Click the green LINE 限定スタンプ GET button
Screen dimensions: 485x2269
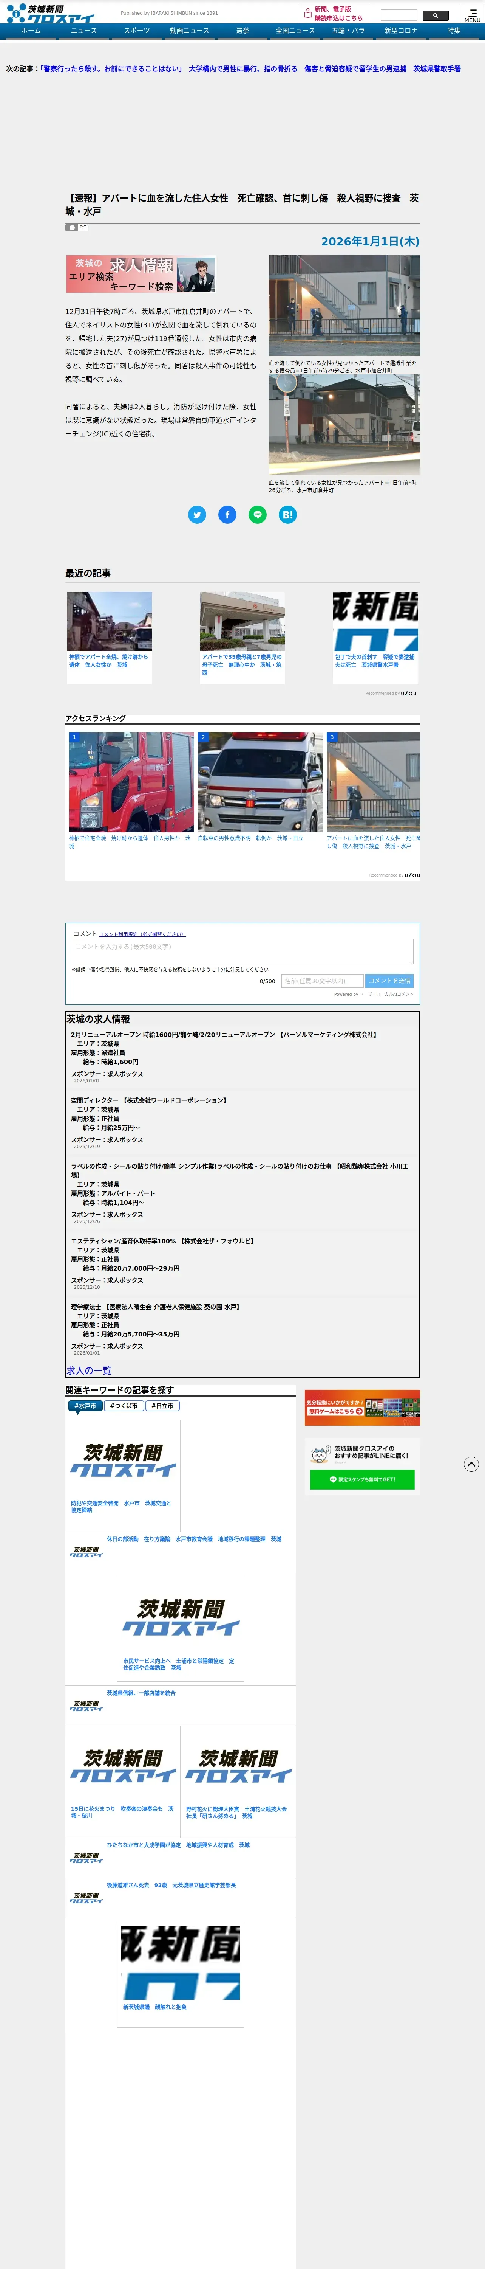pos(362,1479)
